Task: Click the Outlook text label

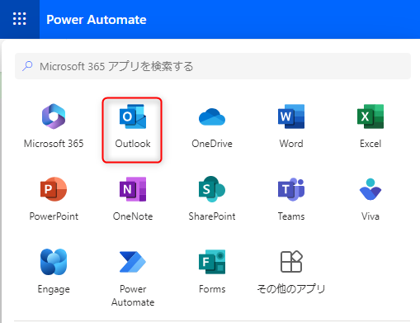Action: 133,144
